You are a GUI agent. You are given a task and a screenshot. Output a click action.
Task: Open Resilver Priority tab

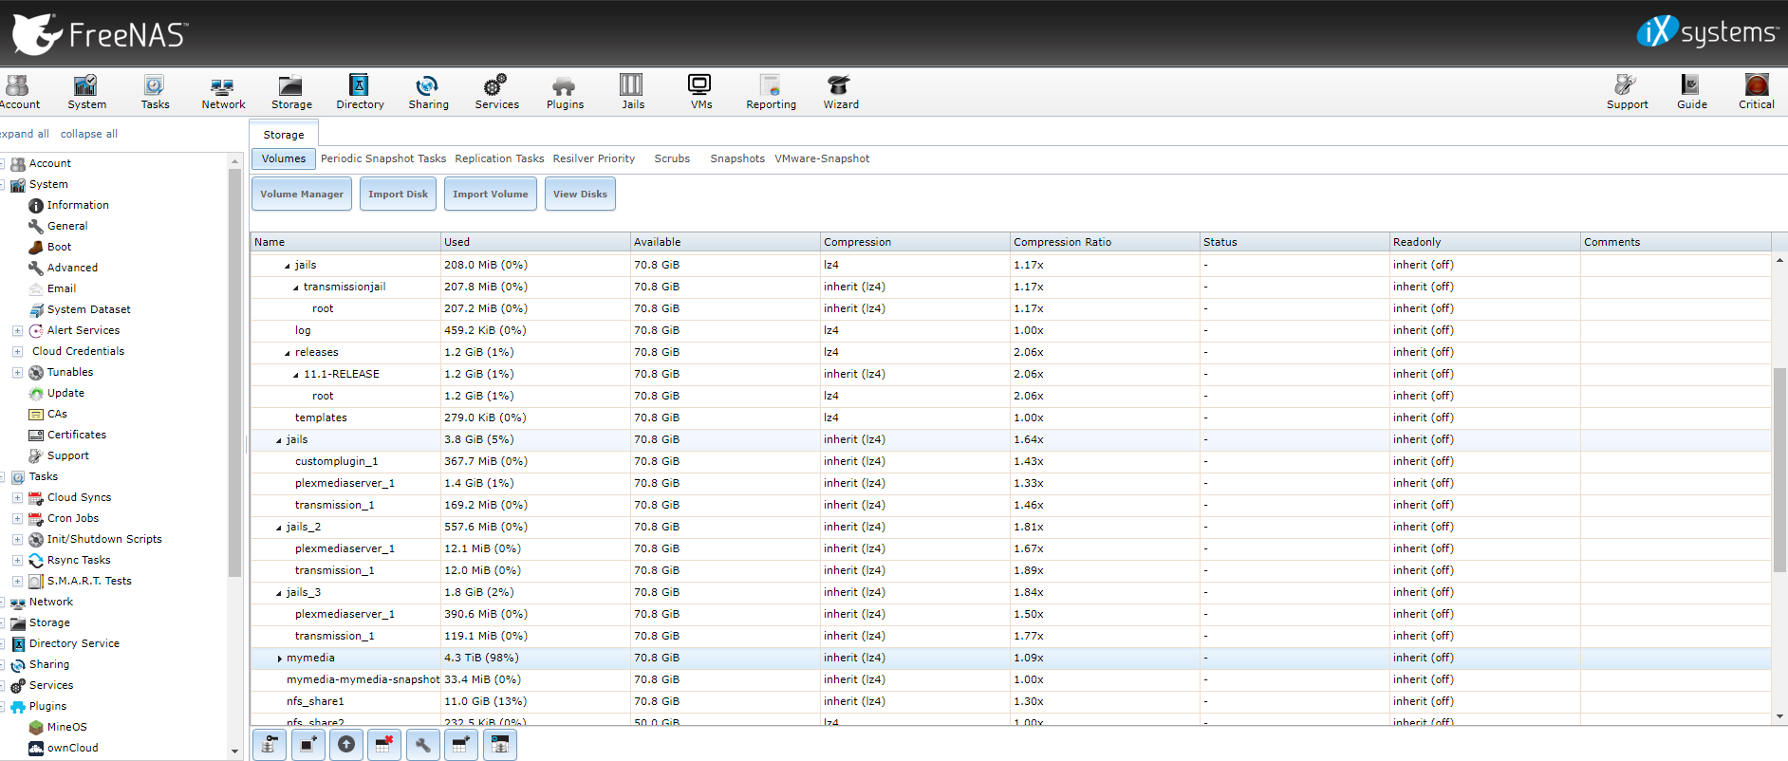pyautogui.click(x=594, y=158)
